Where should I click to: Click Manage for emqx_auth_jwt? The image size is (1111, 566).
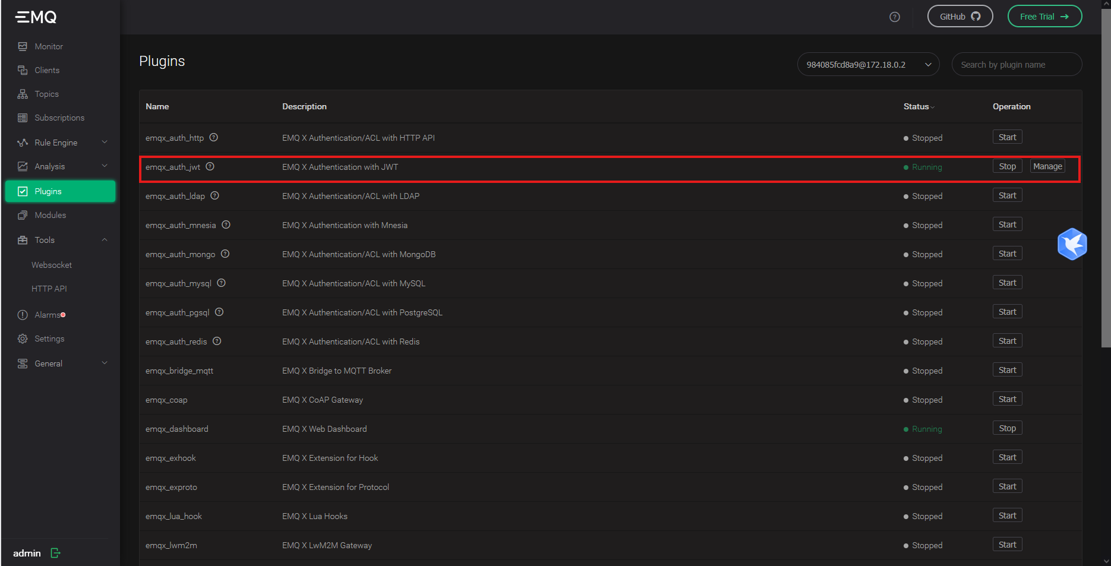(x=1047, y=167)
